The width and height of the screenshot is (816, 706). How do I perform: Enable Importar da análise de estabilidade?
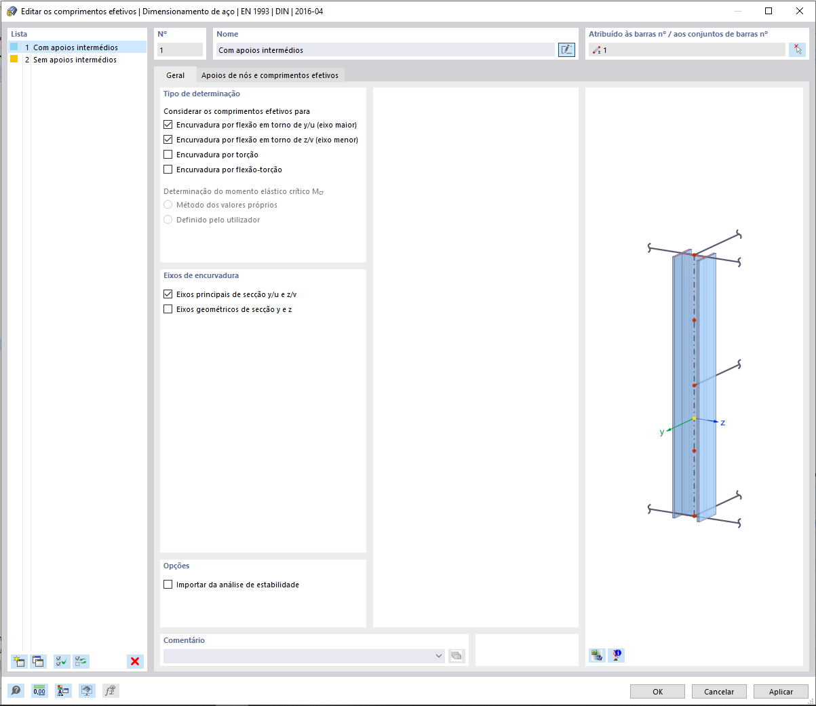point(168,585)
